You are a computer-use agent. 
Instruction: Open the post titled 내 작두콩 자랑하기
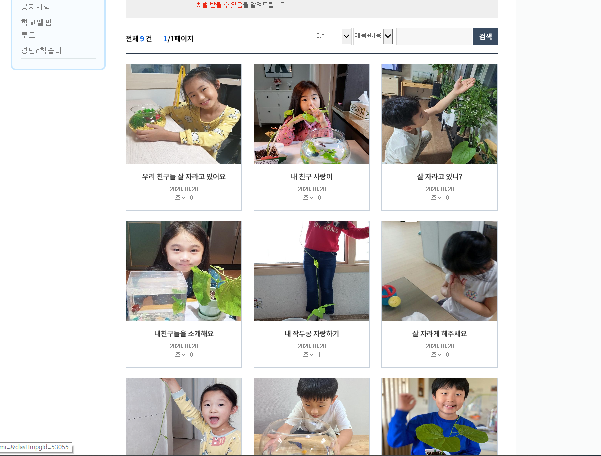[312, 334]
